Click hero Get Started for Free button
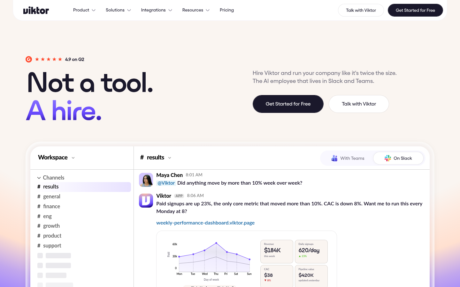Viewport: 460px width, 287px height. tap(288, 104)
